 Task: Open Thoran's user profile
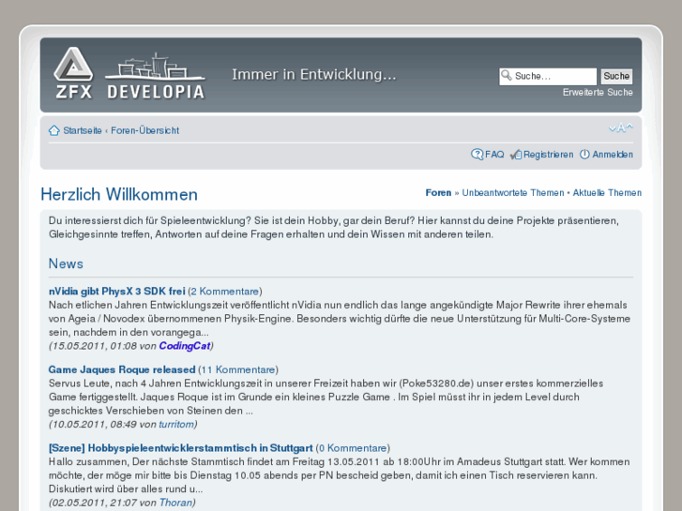click(x=175, y=503)
